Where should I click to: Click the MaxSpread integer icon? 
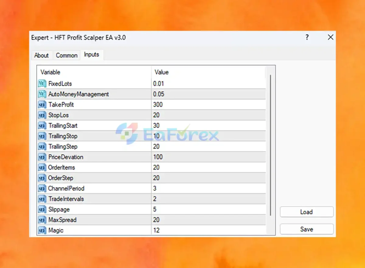coord(42,220)
